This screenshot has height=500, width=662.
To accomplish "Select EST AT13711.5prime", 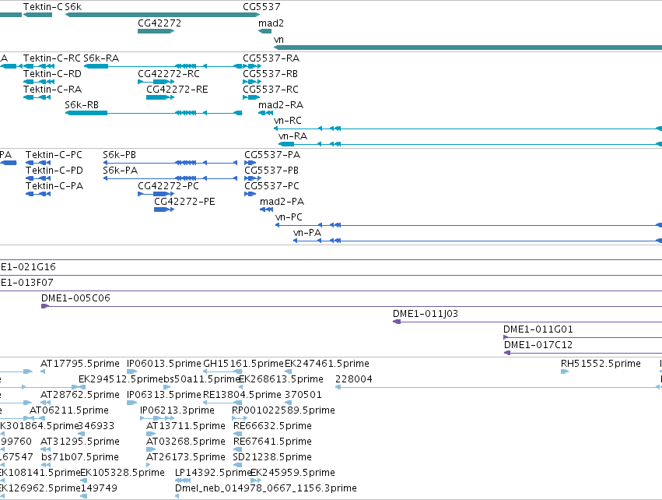I will click(x=151, y=435).
